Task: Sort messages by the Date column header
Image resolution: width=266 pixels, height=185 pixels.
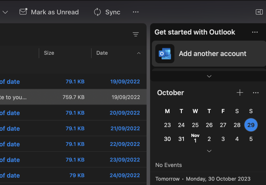Action: coord(102,53)
